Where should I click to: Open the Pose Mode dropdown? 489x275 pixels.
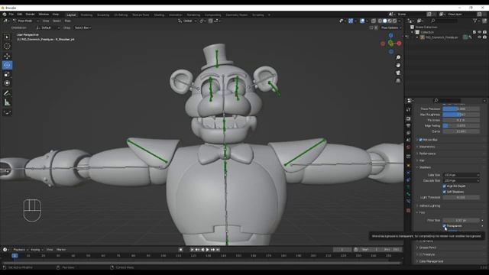click(25, 21)
